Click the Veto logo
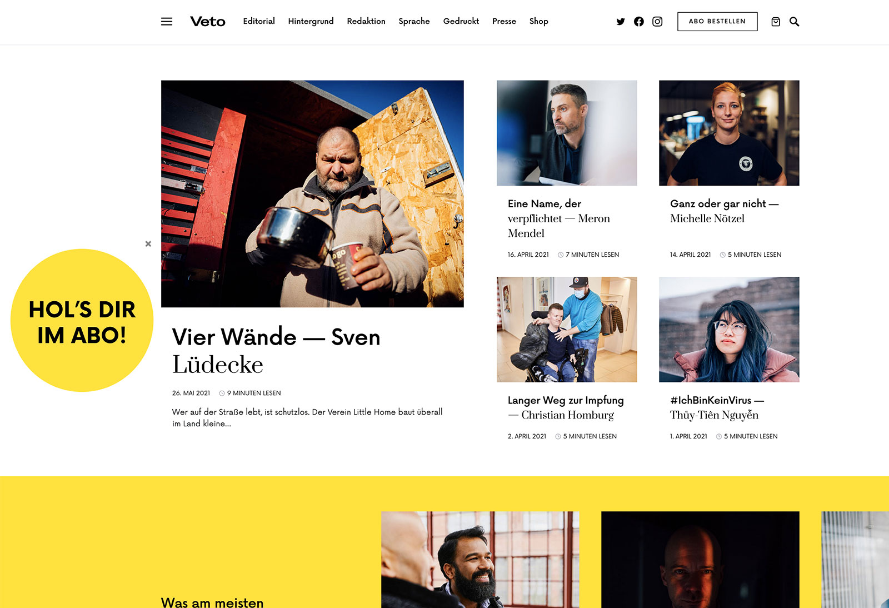The image size is (889, 608). tap(208, 22)
